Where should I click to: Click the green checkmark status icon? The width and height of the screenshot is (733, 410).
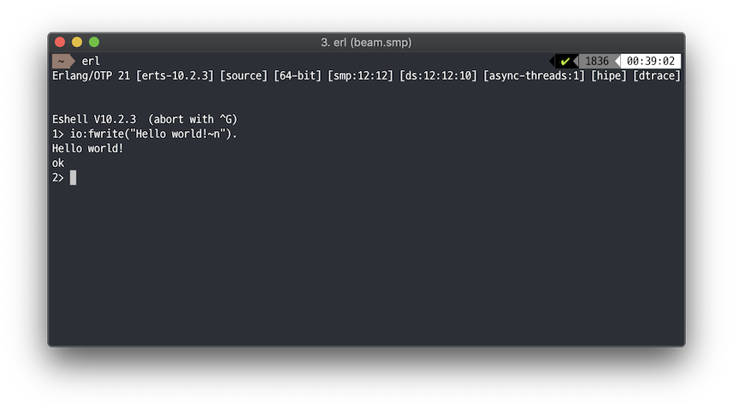click(565, 62)
